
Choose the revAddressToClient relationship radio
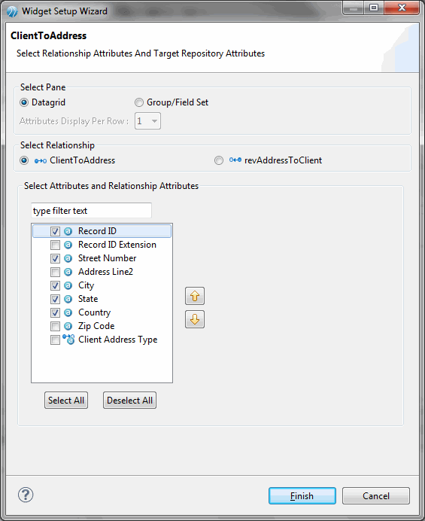pyautogui.click(x=218, y=160)
